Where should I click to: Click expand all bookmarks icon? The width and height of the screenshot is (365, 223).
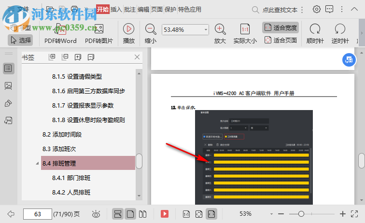52,57
